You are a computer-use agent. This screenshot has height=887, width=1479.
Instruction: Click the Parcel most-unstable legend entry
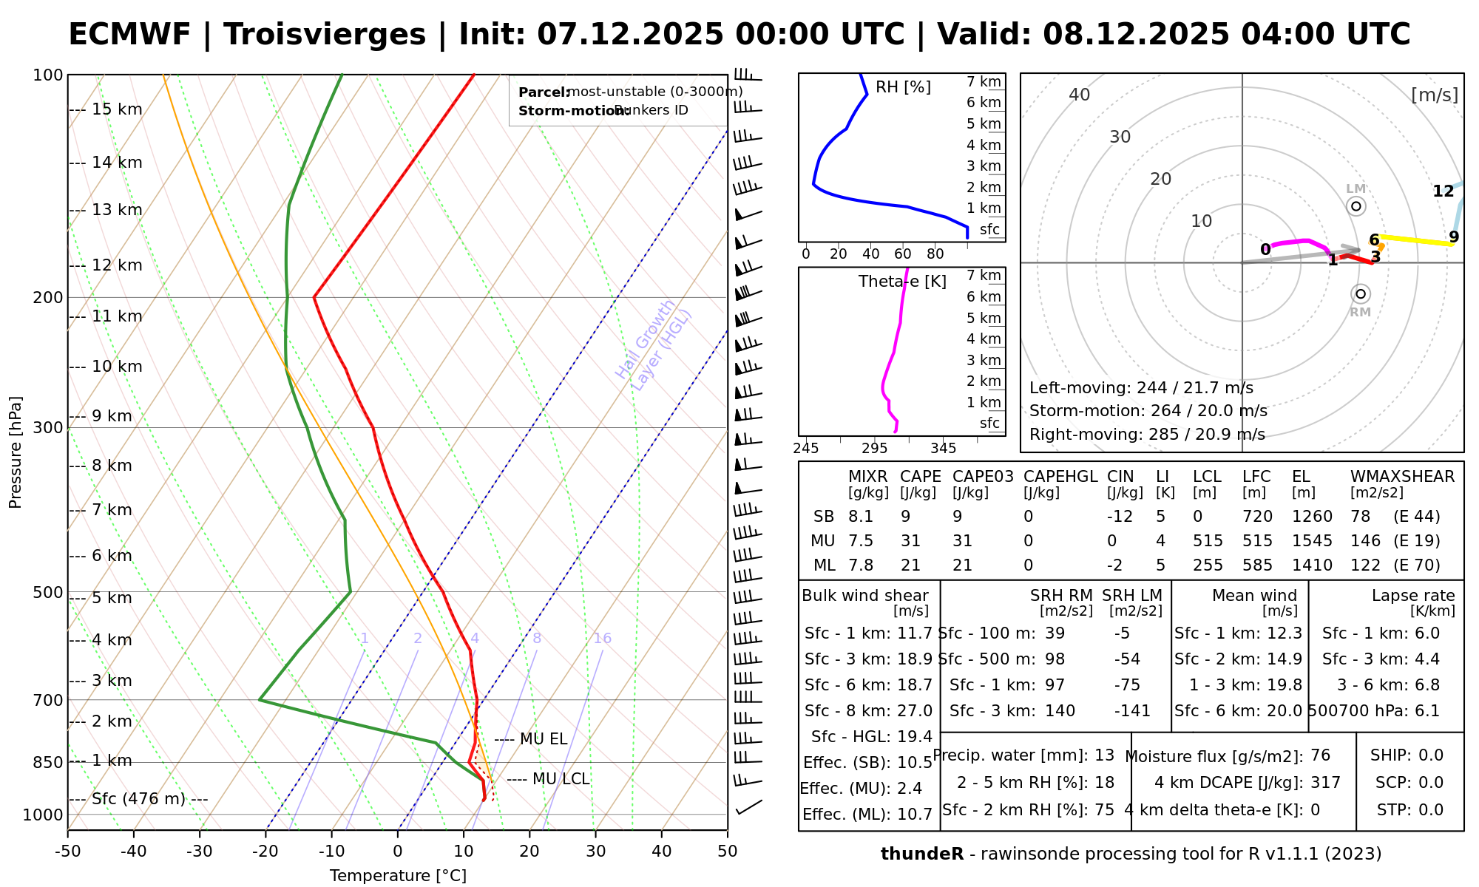click(x=630, y=92)
